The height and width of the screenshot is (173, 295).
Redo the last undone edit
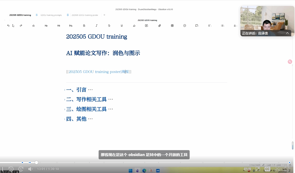[x=21, y=26]
